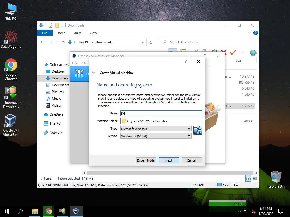The width and height of the screenshot is (290, 217).
Task: Click the VirtualBox Tools icon in the manager
Action: tap(79, 74)
